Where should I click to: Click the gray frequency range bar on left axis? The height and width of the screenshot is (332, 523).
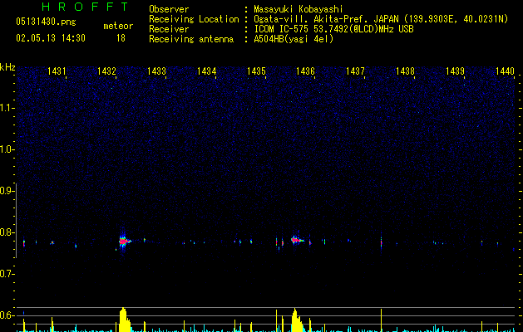[x=17, y=221]
